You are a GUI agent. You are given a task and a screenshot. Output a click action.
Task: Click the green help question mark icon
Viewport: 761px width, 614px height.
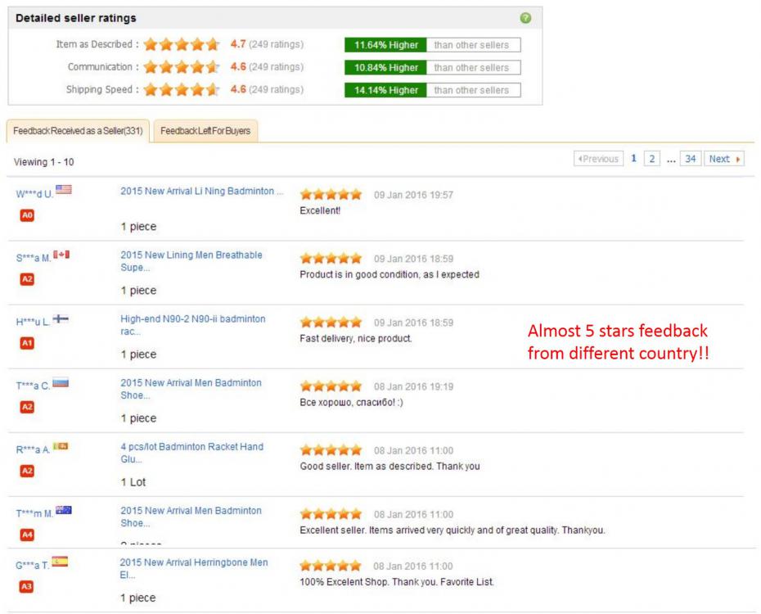pyautogui.click(x=525, y=18)
